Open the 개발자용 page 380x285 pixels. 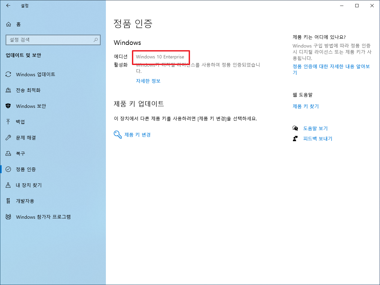pyautogui.click(x=25, y=201)
